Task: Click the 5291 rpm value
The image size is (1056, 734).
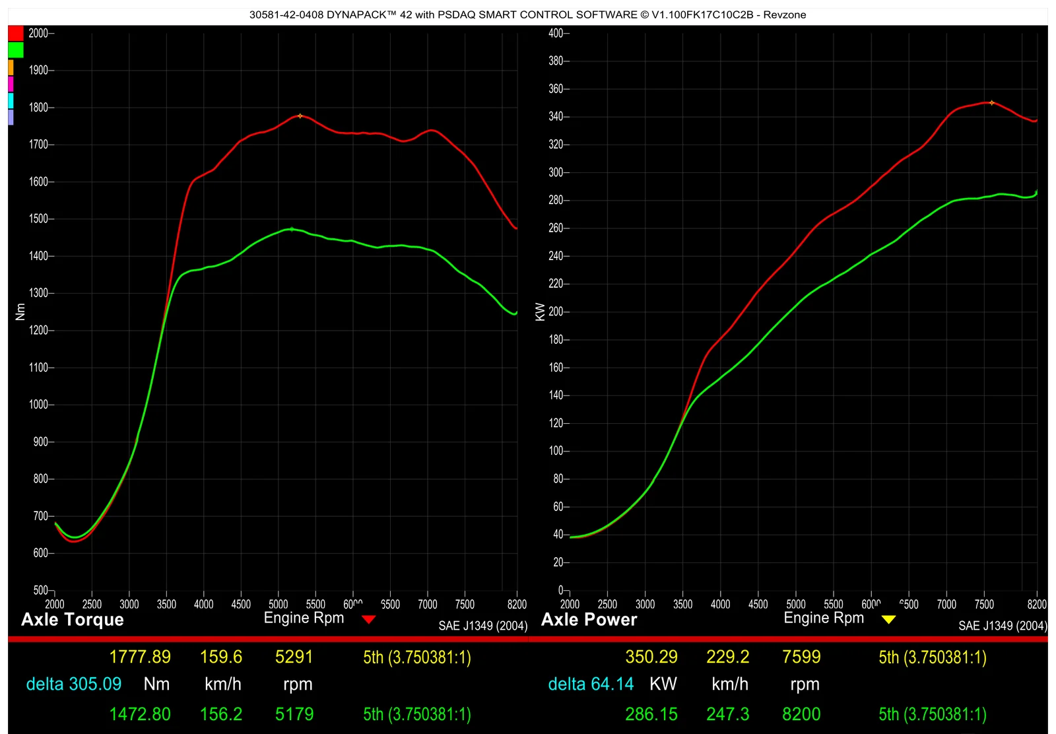Action: (294, 657)
